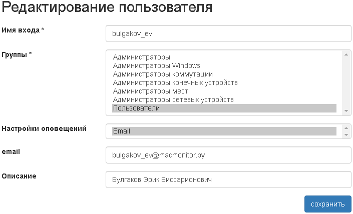Viewport: 353px width, 214px height.
Task: Click the groups list scrollbar track
Action: 345,82
